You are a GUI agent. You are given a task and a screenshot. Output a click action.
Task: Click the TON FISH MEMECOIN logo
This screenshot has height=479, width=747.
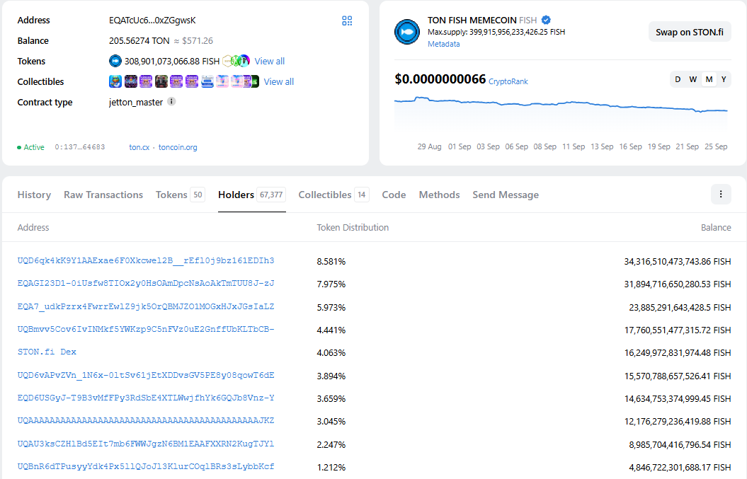click(x=407, y=32)
